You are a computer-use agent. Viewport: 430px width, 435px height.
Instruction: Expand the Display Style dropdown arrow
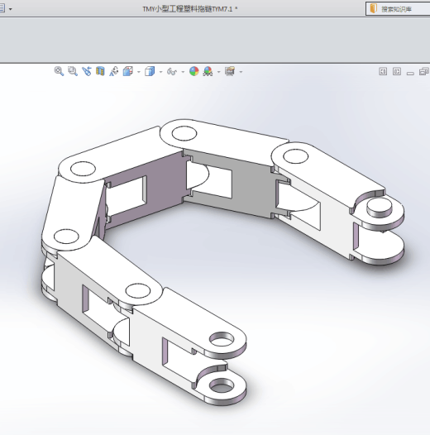161,72
